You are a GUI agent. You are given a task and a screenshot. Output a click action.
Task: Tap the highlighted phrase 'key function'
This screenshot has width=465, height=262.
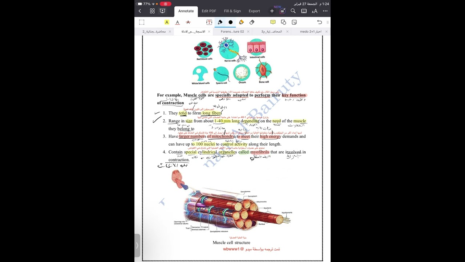point(294,95)
